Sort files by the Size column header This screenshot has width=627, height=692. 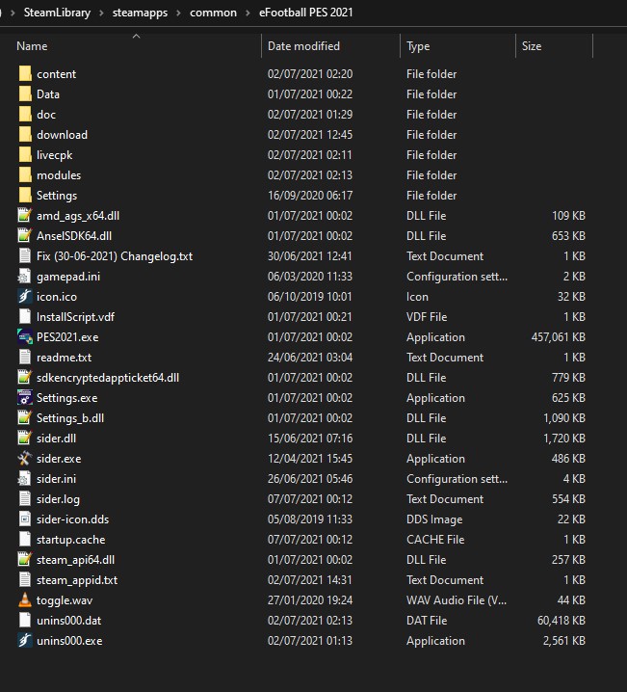532,46
